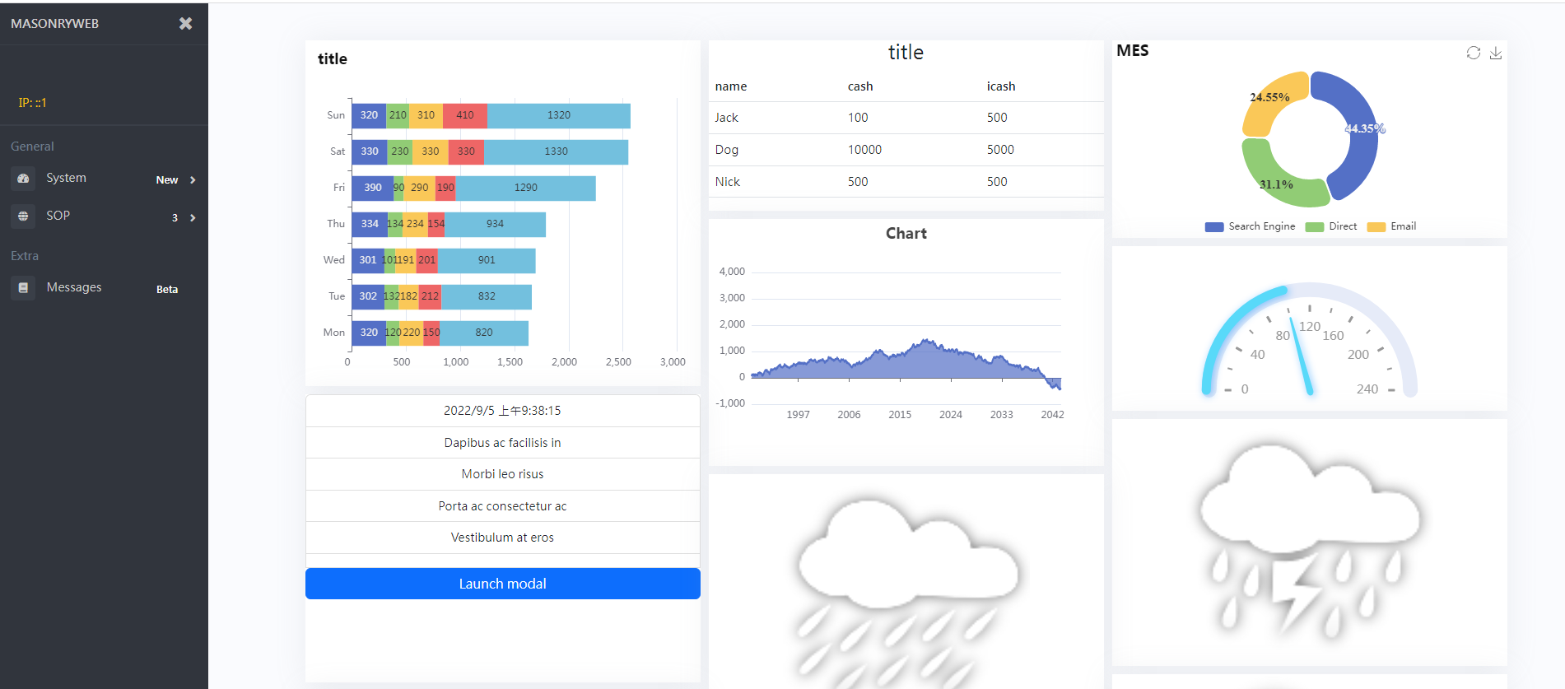Toggle Direct legend swatch

[1315, 227]
